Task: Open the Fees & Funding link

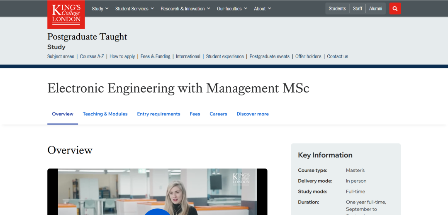Action: tap(156, 56)
